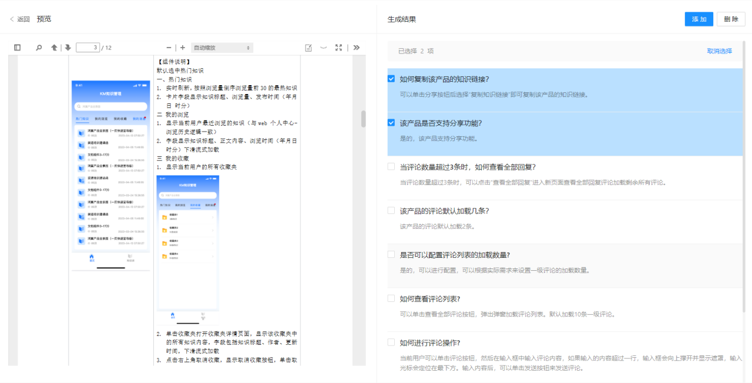Enter fullscreen presentation mode
This screenshot has height=383, width=752.
coord(338,48)
